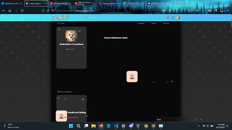Open the Ice Cavern chat icon
The image size is (232, 130).
(168, 18)
